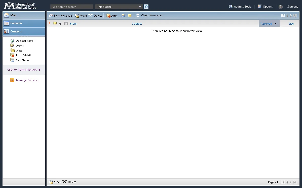
Task: Click the search magnifier button
Action: pos(146,7)
